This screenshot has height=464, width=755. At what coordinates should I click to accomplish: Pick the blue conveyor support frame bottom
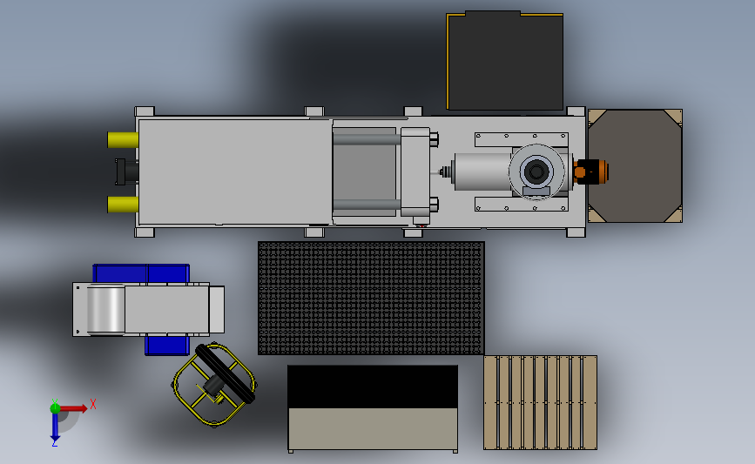pyautogui.click(x=167, y=345)
